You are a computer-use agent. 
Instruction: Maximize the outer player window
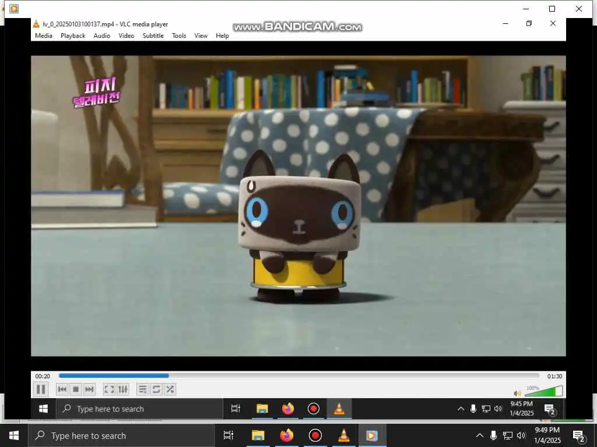pos(552,8)
